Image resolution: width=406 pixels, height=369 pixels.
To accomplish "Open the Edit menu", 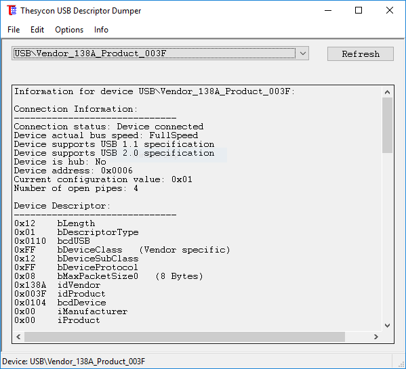I will pyautogui.click(x=37, y=30).
